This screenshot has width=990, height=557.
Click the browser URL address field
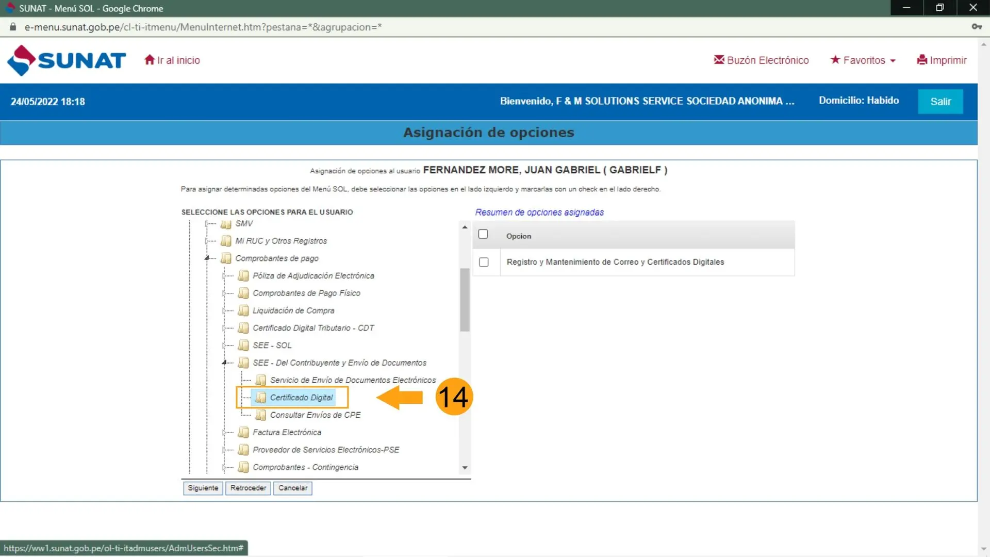tap(203, 27)
